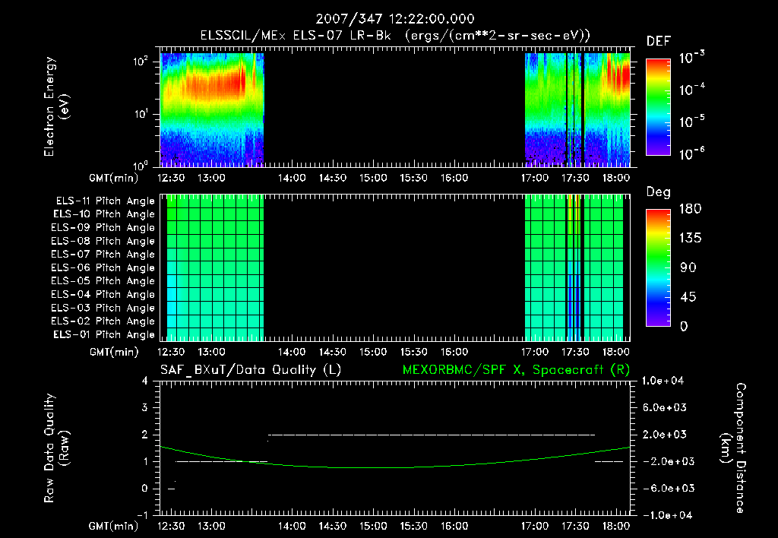This screenshot has width=778, height=538.
Task: Click the timestamp title 2007/347 12:22:00.000
Action: 395,19
